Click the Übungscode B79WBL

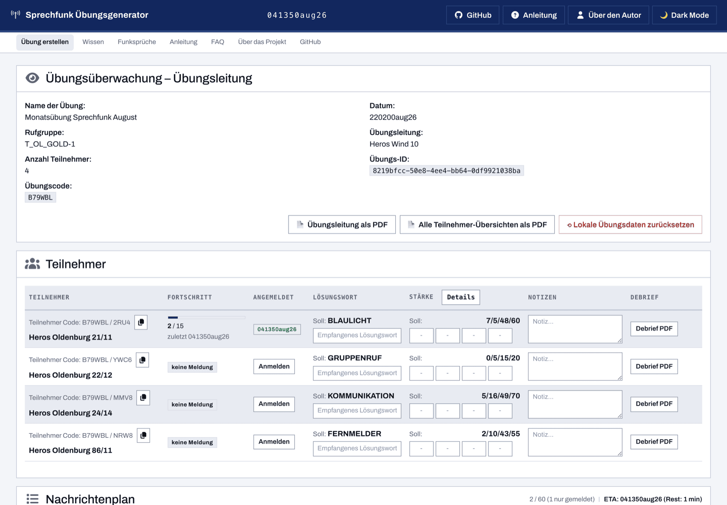point(40,197)
